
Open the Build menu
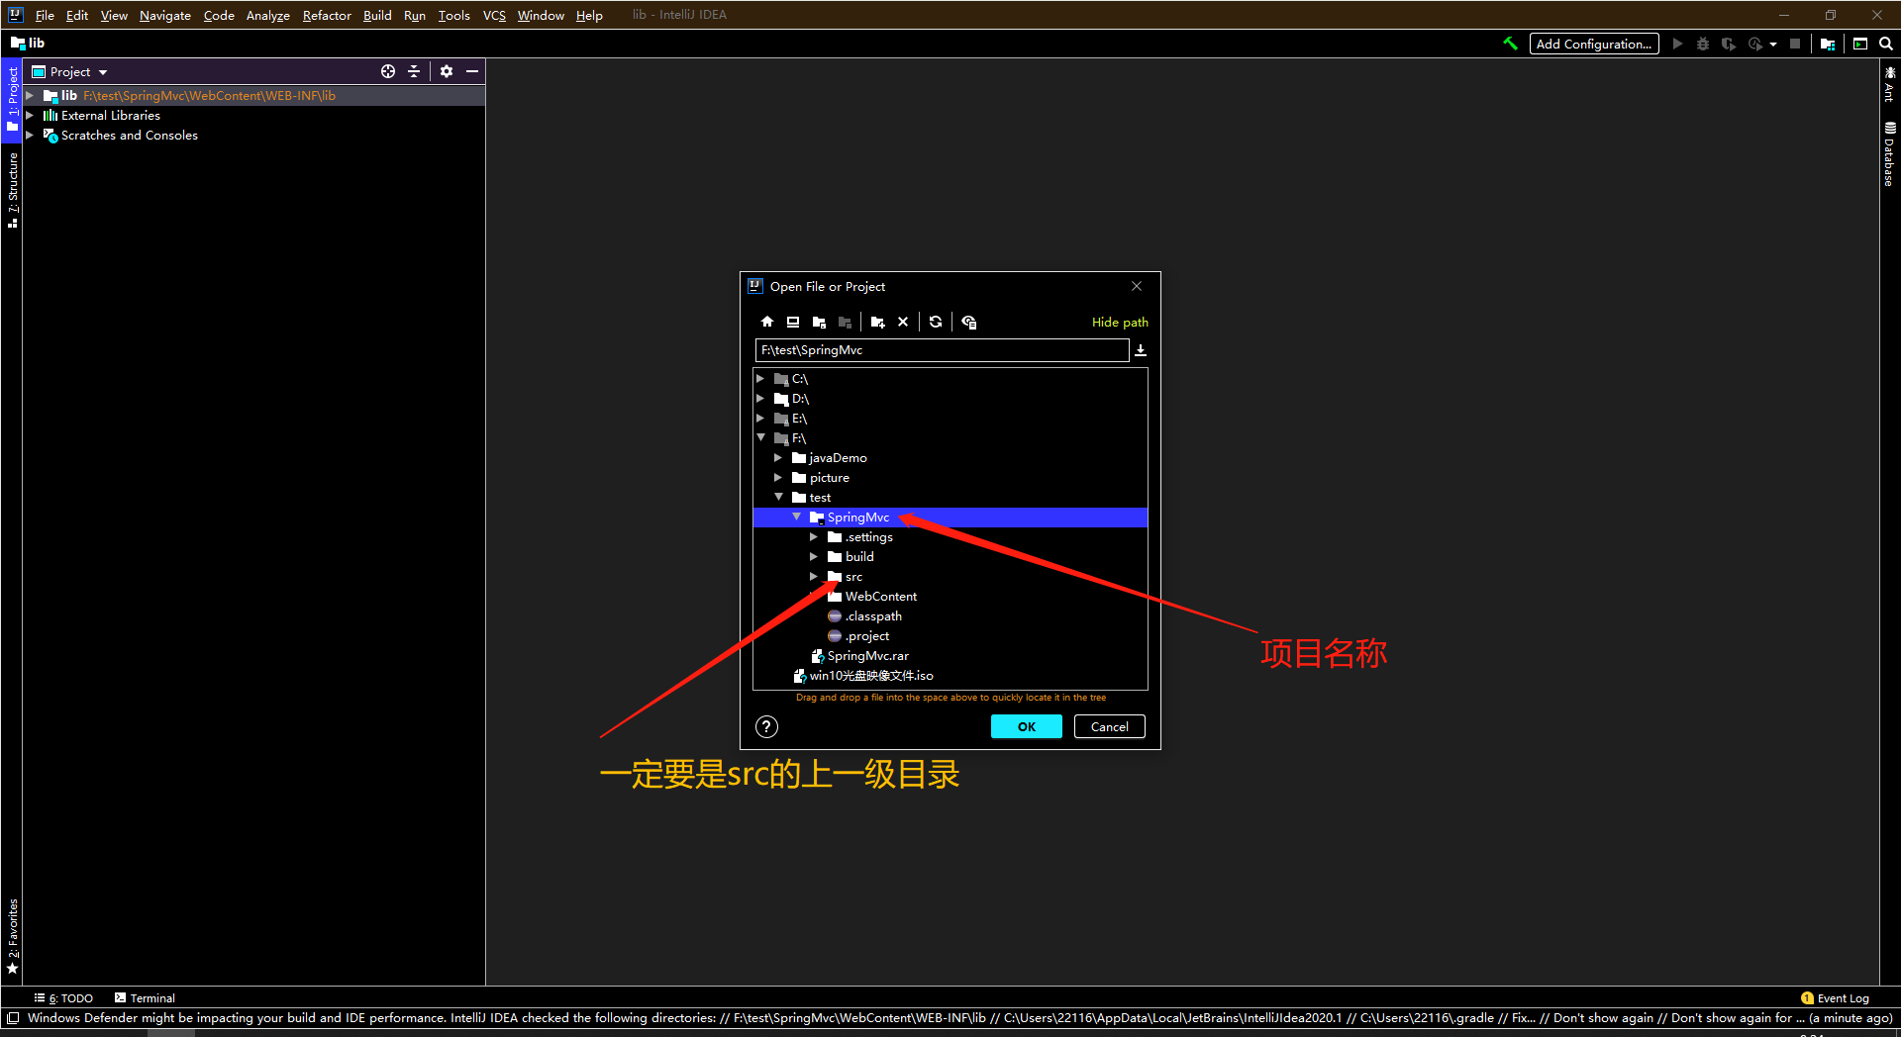point(377,15)
